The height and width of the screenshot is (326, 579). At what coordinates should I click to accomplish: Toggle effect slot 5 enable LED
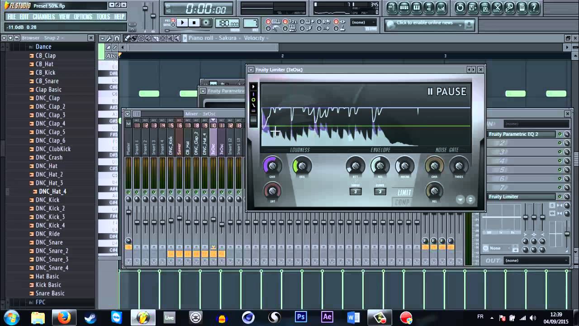[x=560, y=170]
